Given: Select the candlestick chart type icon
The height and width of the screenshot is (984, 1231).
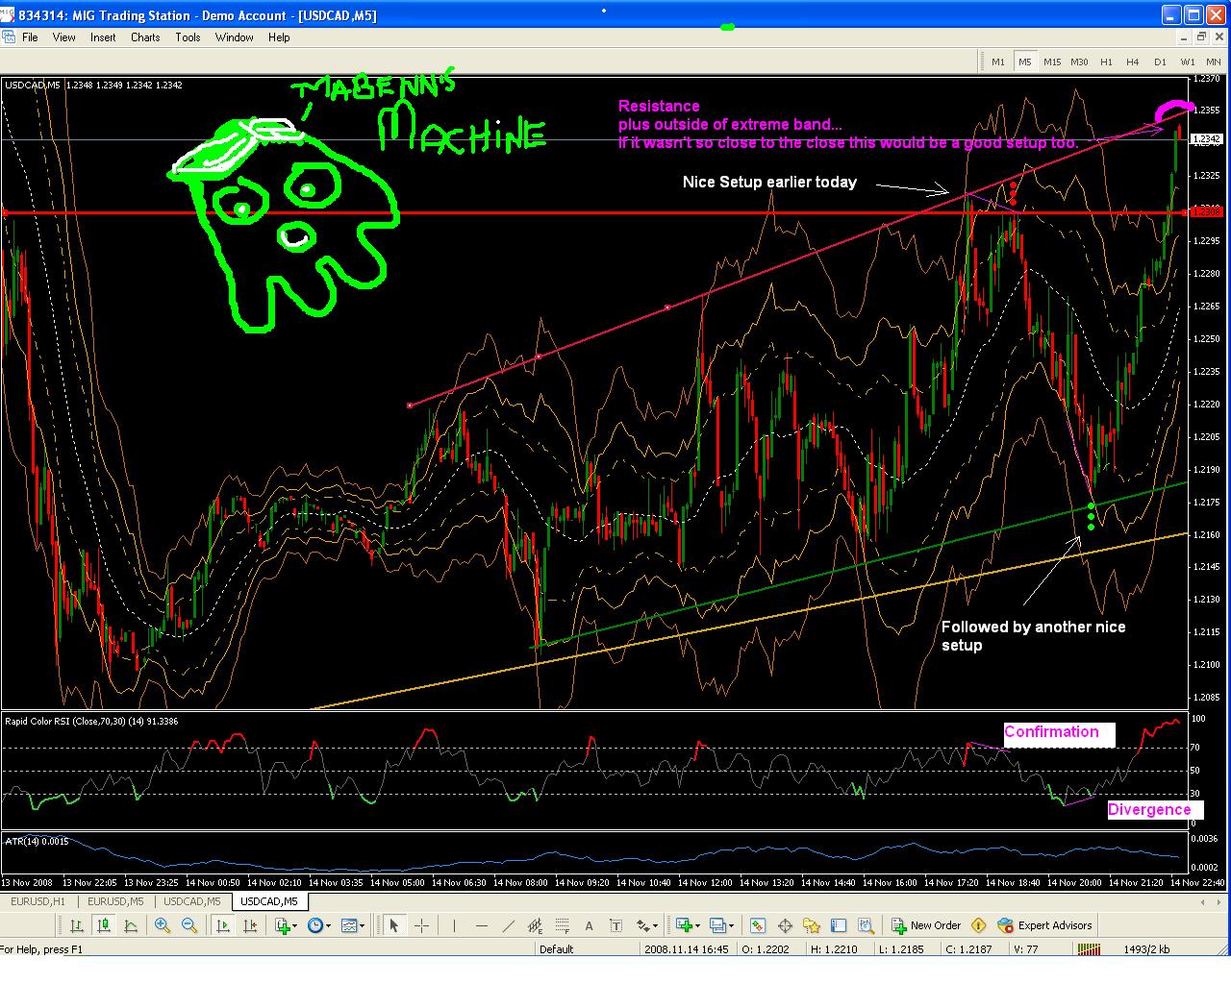Looking at the screenshot, I should [x=103, y=925].
